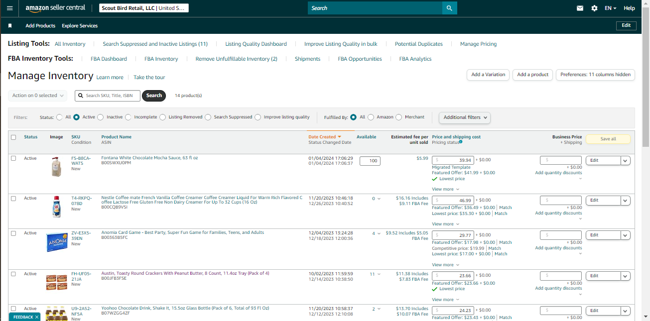Expand Edit dropdown arrow for Fontana row
Screen dimensions: 650x321
626,160
